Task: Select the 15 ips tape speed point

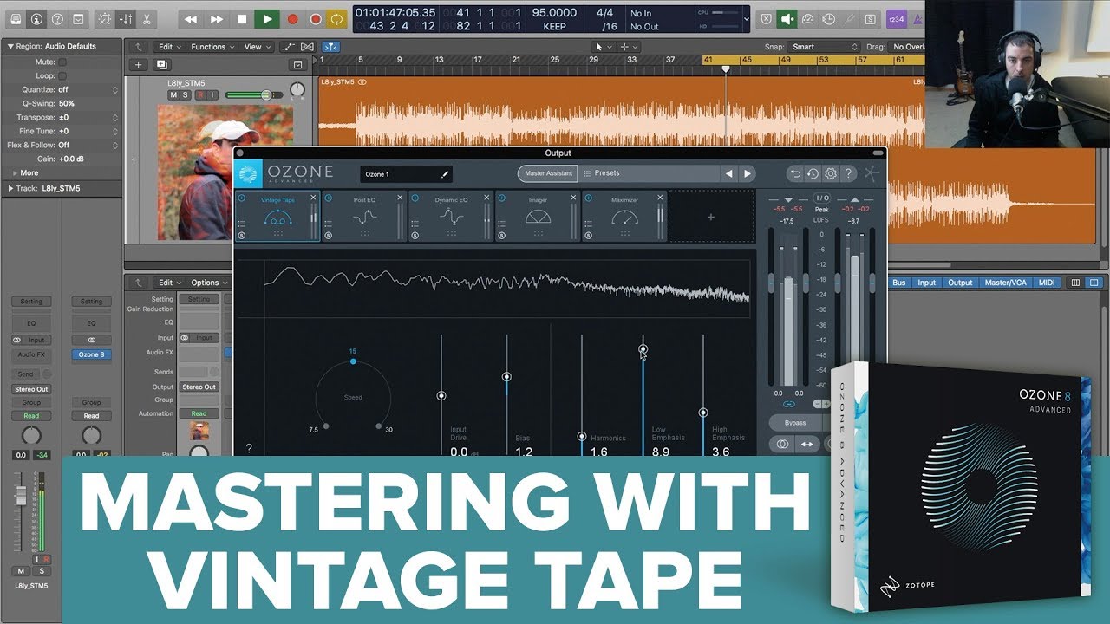Action: 353,361
